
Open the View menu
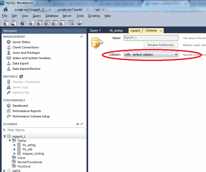tap(25, 16)
